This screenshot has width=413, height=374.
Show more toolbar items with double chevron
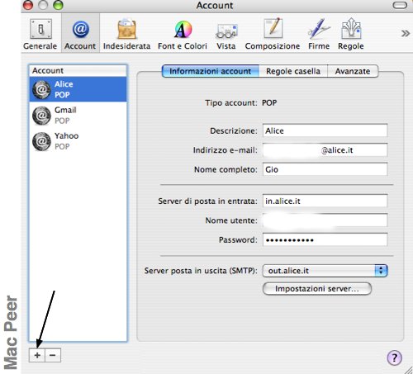(x=405, y=34)
